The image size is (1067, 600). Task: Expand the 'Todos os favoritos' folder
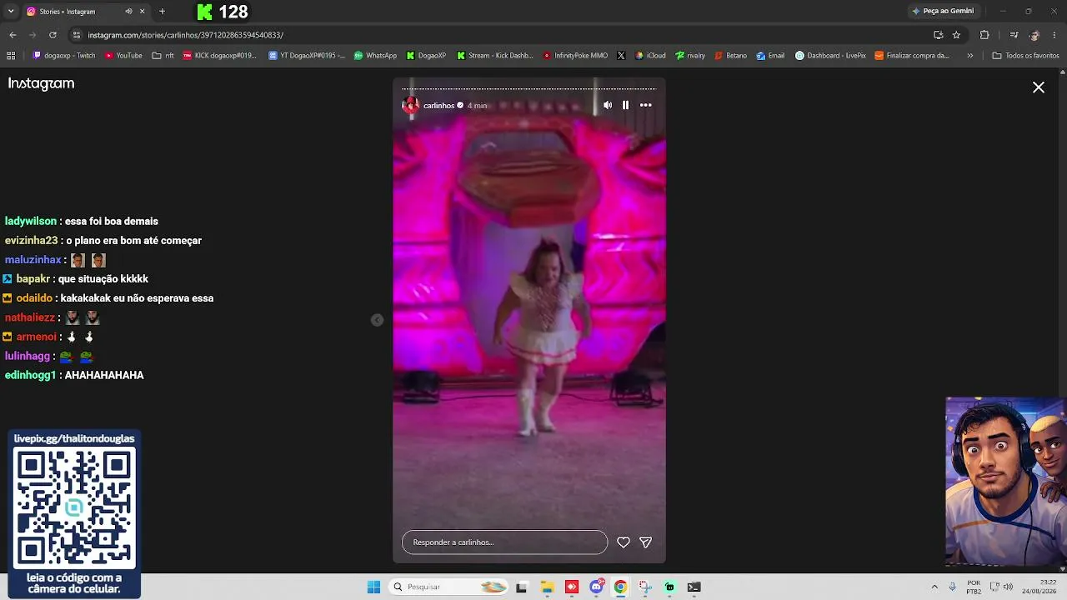coord(1025,56)
